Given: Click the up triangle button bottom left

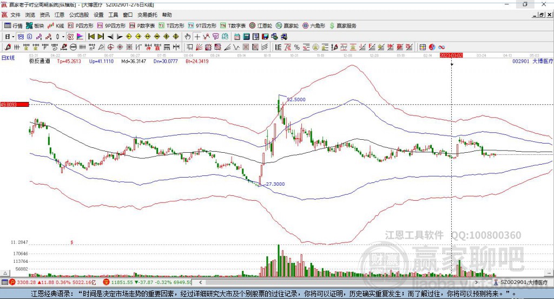Looking at the screenshot, I should click(x=5, y=273).
